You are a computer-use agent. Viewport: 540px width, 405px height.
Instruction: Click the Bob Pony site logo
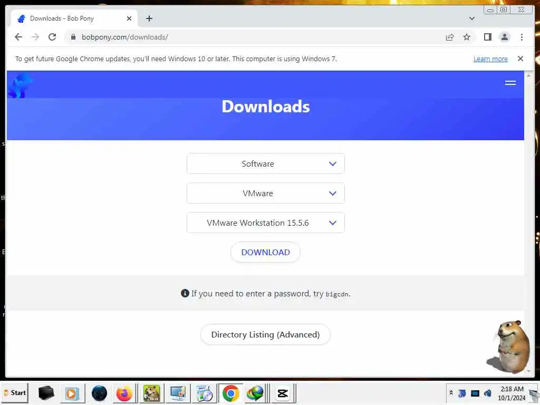click(20, 85)
